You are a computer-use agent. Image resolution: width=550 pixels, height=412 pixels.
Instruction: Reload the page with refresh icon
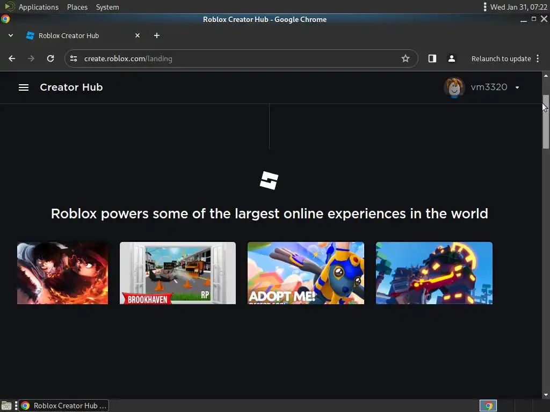[x=50, y=58]
